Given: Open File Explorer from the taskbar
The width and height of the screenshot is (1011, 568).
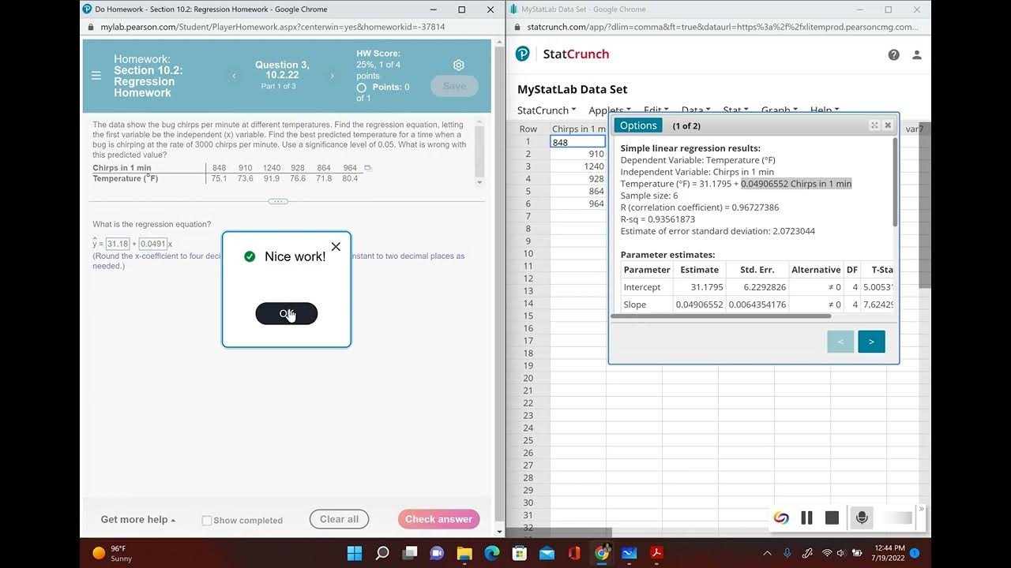Looking at the screenshot, I should 464,553.
